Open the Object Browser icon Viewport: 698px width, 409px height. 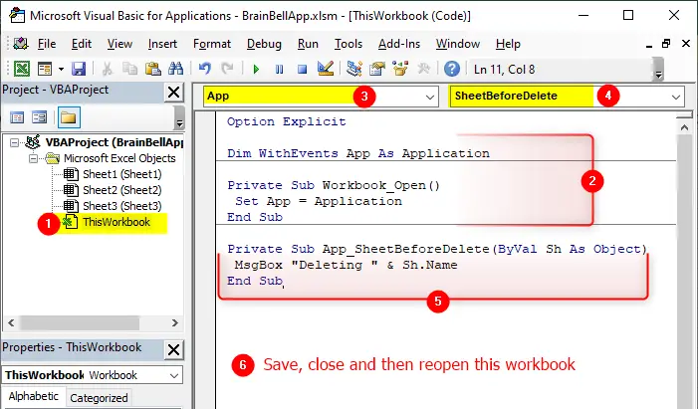(400, 69)
